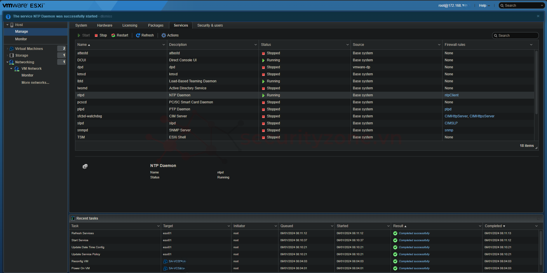This screenshot has width=547, height=273.
Task: Open the Task column dropdown in Recent tasks
Action: [158, 226]
